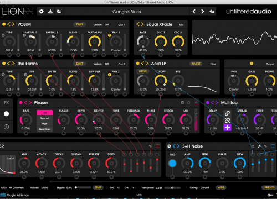The image size is (277, 199).
Task: Toggle DRIFT on The Forms oscillator
Action: pyautogui.click(x=80, y=64)
